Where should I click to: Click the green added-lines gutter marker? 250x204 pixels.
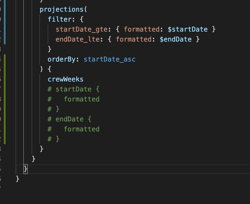pos(5,100)
